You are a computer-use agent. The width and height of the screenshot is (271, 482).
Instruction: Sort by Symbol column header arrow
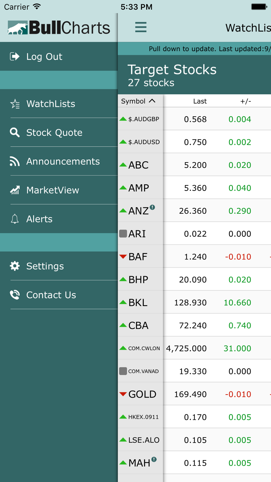coord(152,101)
